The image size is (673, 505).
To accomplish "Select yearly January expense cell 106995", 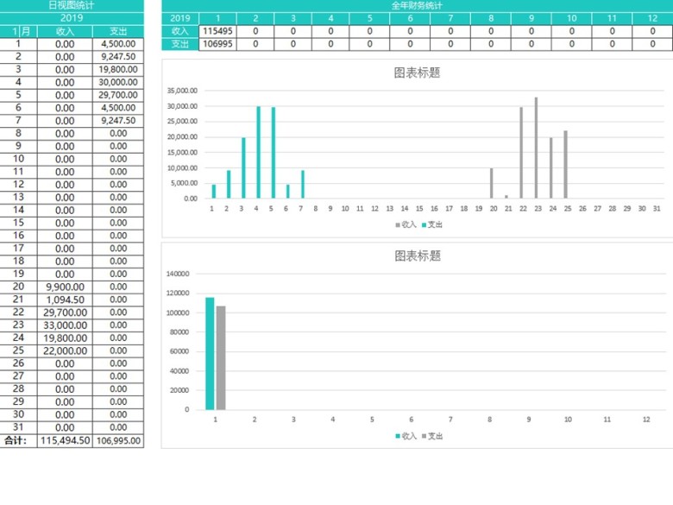I will (217, 44).
